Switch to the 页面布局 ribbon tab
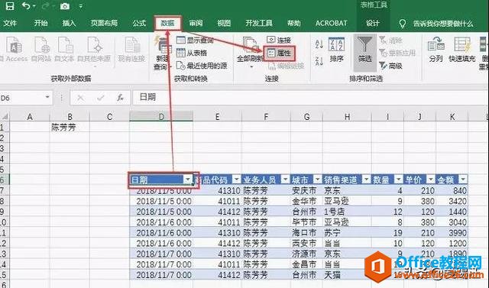 (104, 23)
